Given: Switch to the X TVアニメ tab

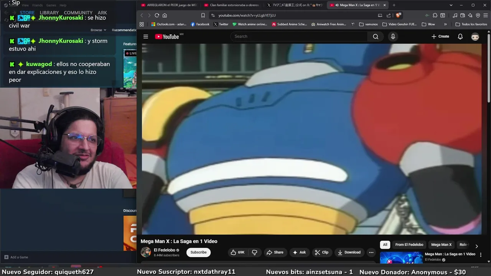Looking at the screenshot, I should point(295,5).
